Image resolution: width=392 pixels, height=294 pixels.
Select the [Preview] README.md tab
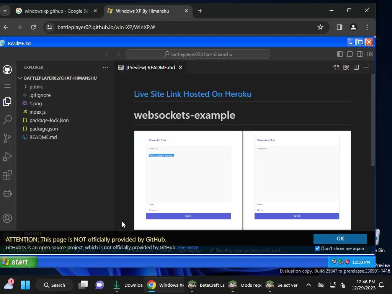(x=150, y=67)
